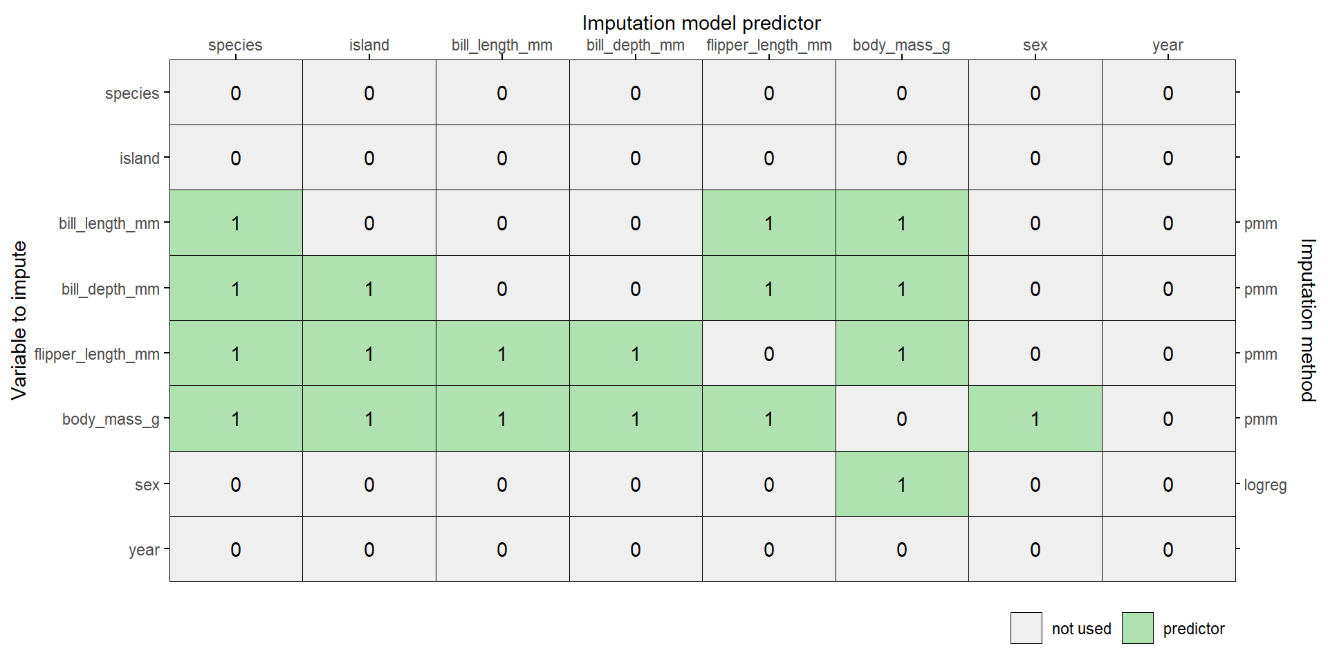This screenshot has width=1328, height=664.
Task: Click the Imputation model predictor title
Action: [701, 23]
